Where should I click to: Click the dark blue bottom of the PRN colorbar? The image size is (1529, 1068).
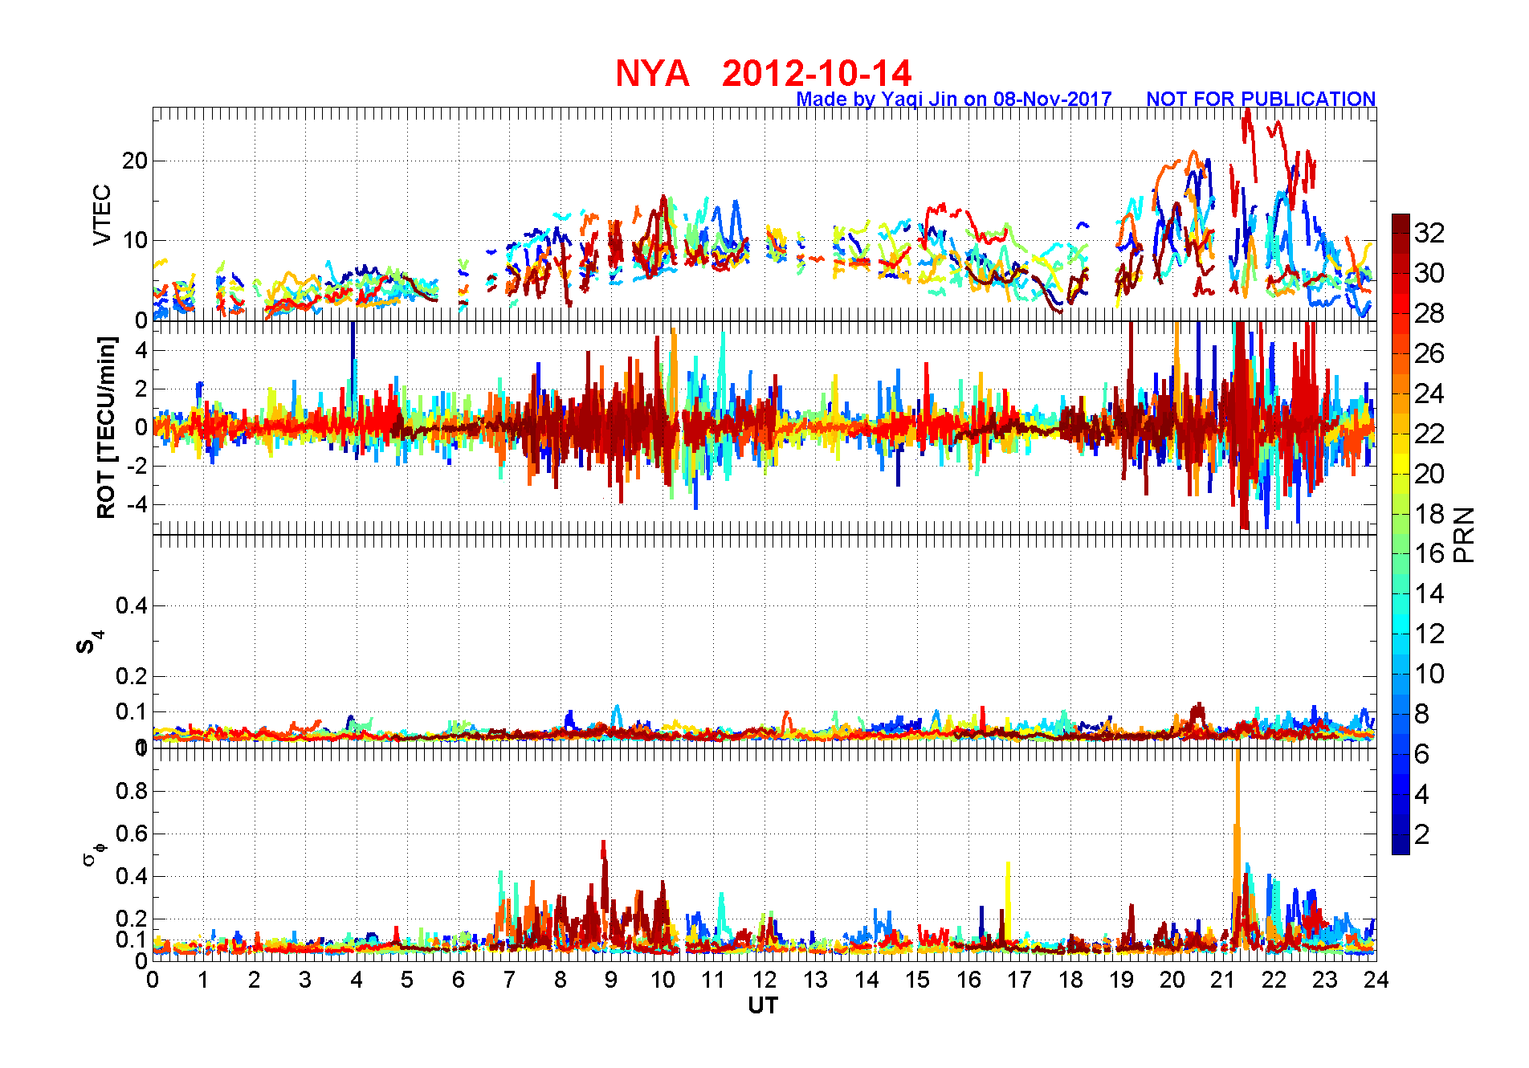coord(1401,846)
